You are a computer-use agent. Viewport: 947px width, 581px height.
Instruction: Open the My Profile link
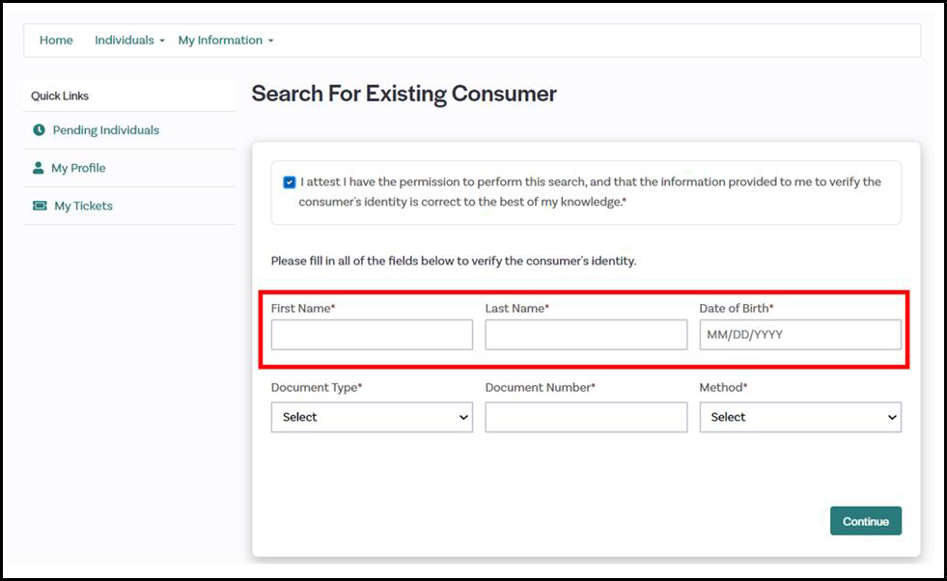78,168
